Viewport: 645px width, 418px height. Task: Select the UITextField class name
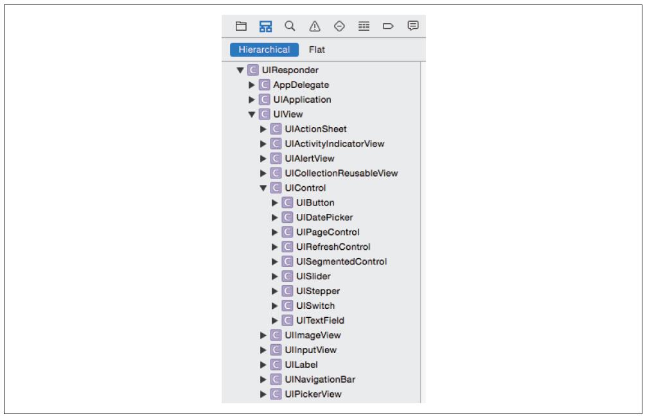[320, 320]
